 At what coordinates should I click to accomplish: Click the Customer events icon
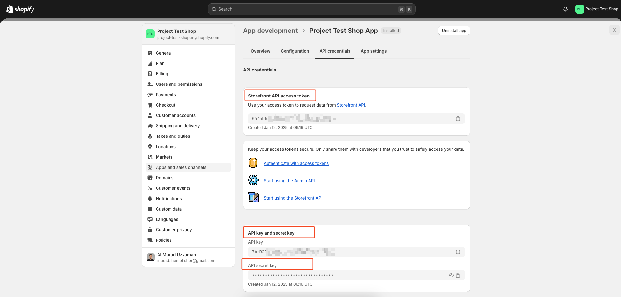[x=150, y=188]
